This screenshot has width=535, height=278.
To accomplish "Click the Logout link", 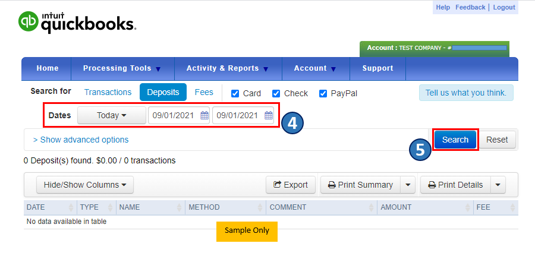I will pyautogui.click(x=504, y=7).
